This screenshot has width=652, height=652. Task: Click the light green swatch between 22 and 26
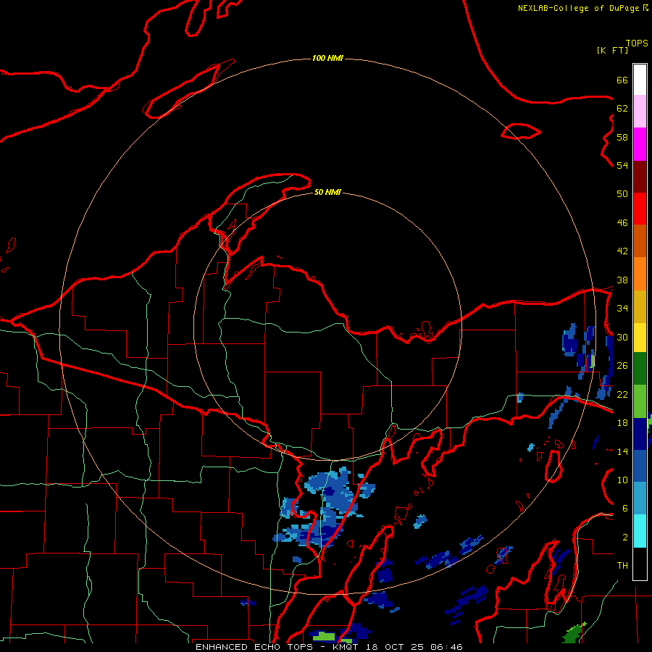point(640,401)
